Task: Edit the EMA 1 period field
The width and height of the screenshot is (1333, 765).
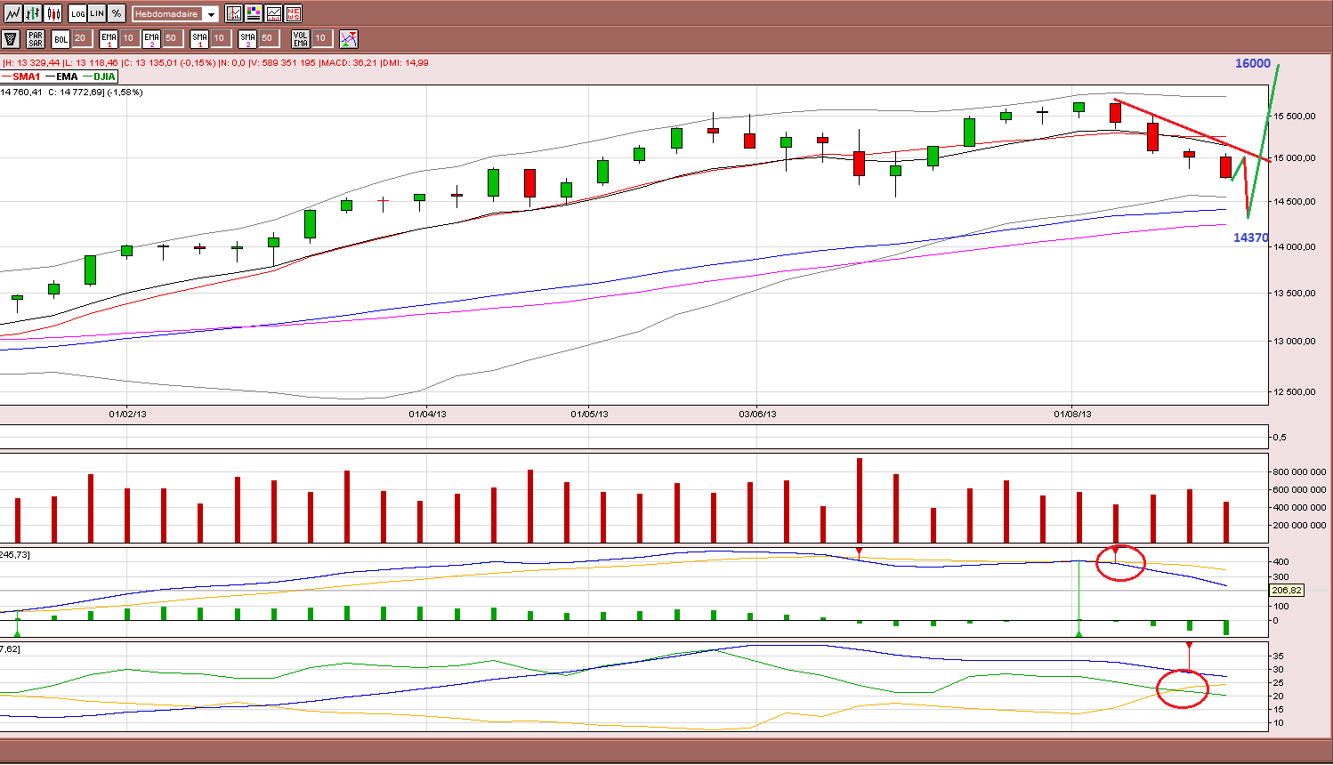Action: click(130, 39)
